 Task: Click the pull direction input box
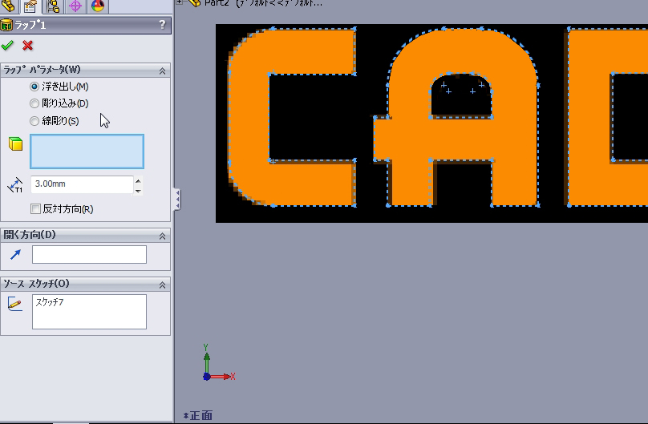tap(89, 254)
